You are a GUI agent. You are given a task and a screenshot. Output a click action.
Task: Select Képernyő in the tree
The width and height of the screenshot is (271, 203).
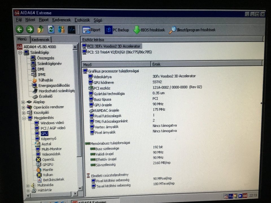coord(46,139)
